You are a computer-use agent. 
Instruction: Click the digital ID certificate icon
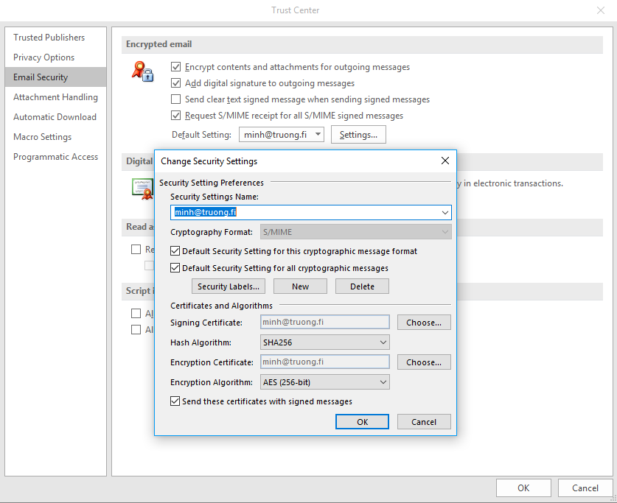(x=142, y=189)
